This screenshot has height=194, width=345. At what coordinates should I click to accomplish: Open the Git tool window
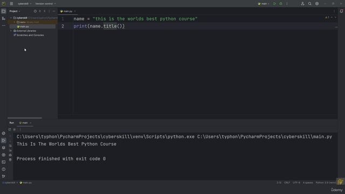[x=4, y=176]
